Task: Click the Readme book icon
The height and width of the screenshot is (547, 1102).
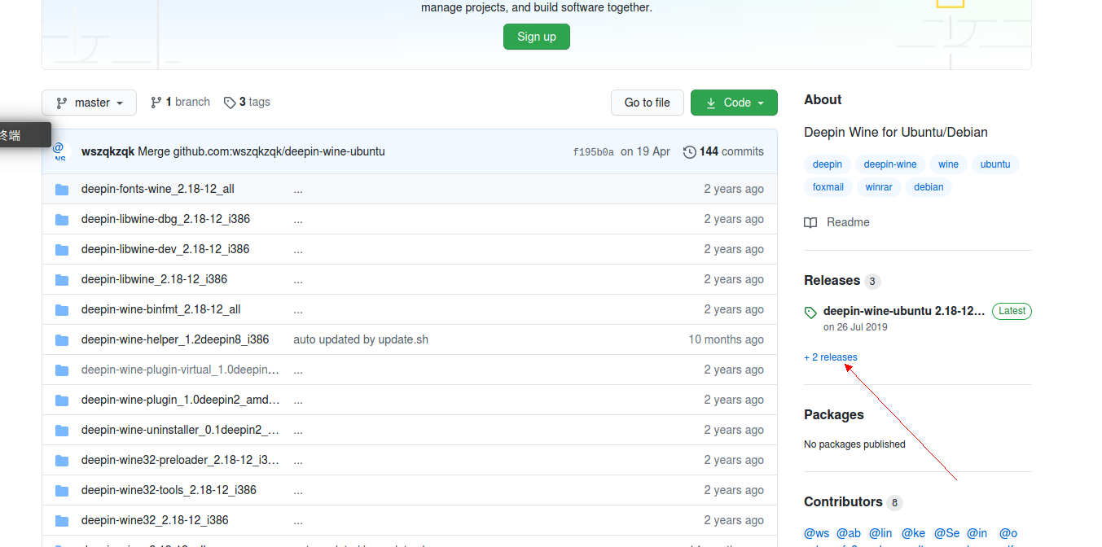Action: coord(810,222)
